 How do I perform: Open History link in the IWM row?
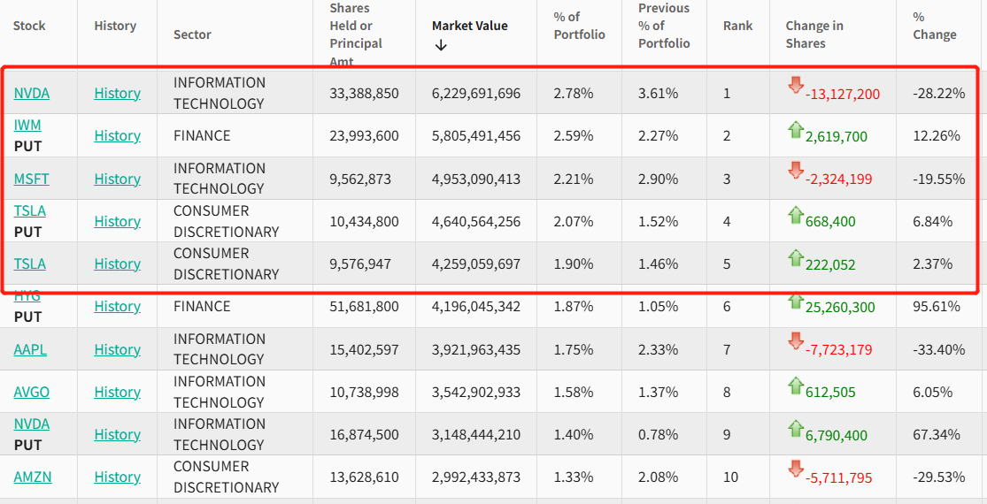click(117, 135)
